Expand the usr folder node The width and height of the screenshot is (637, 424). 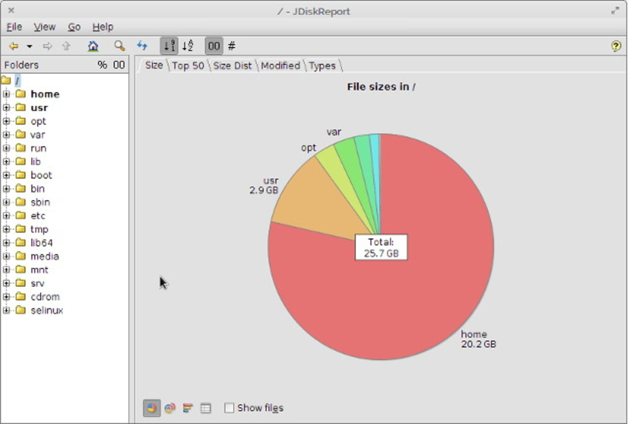tap(6, 108)
